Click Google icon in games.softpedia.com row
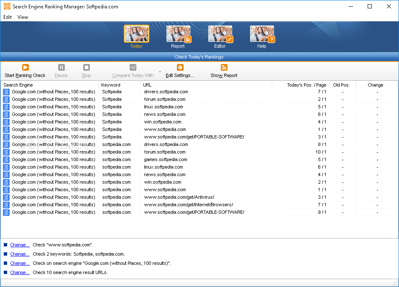The height and width of the screenshot is (287, 399). [x=6, y=159]
